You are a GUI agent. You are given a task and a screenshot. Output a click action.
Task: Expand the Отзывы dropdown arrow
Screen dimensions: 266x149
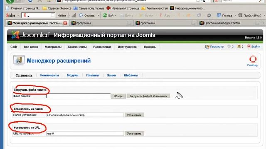[x=98, y=15]
